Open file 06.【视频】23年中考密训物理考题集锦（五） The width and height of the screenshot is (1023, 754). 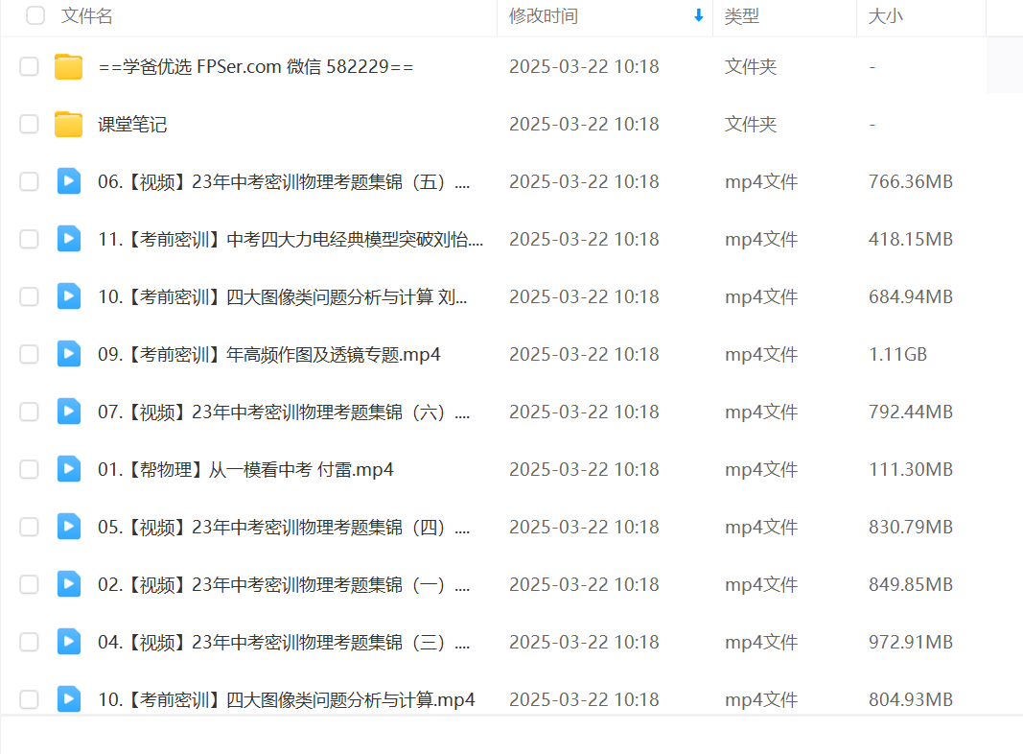click(x=284, y=181)
